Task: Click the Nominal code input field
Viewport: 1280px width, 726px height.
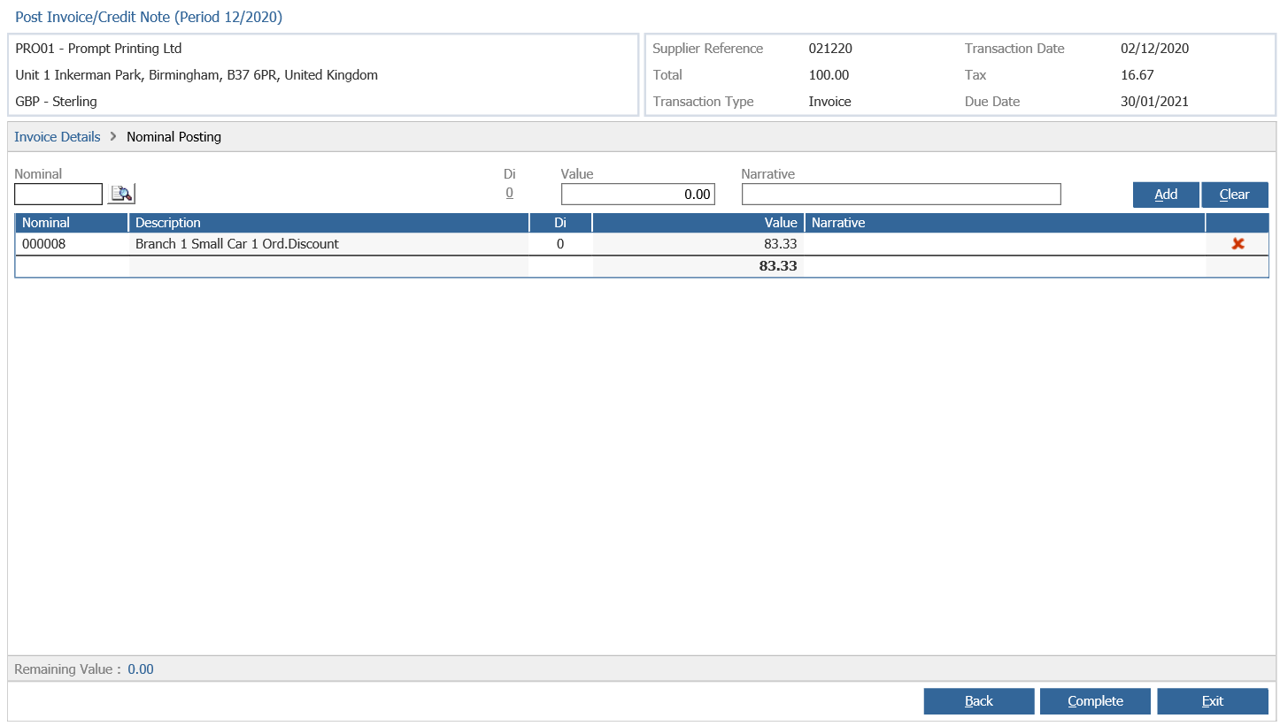Action: [58, 194]
